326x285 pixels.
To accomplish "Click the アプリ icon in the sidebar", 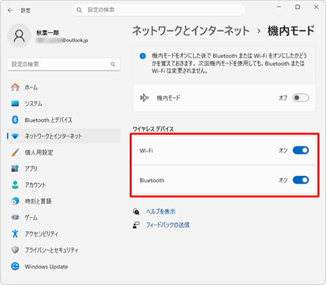I will coord(15,169).
